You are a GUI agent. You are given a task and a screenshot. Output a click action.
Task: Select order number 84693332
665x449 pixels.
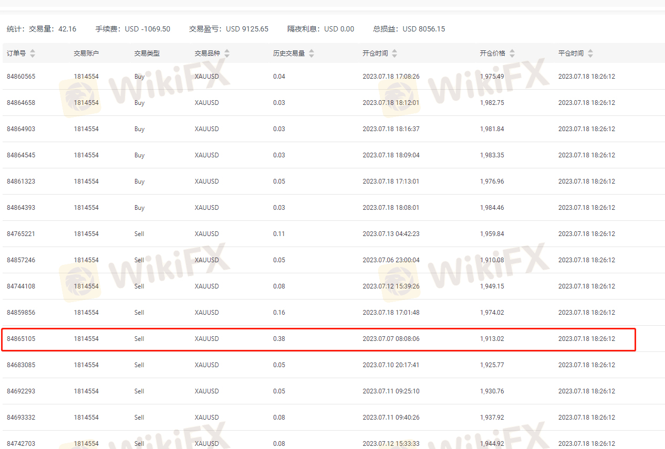coord(21,418)
